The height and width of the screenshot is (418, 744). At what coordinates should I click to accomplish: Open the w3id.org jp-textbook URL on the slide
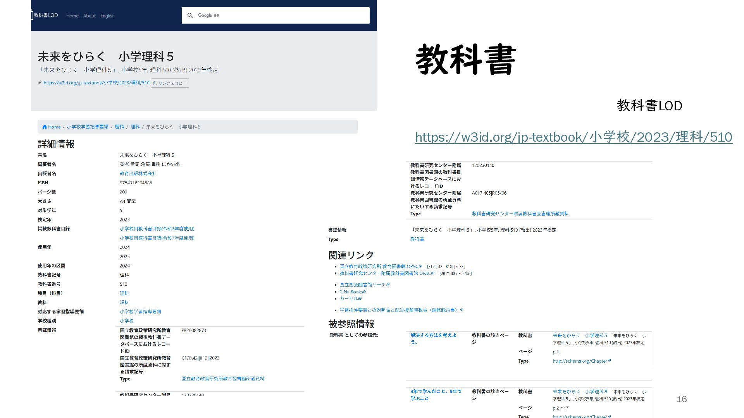pos(573,137)
